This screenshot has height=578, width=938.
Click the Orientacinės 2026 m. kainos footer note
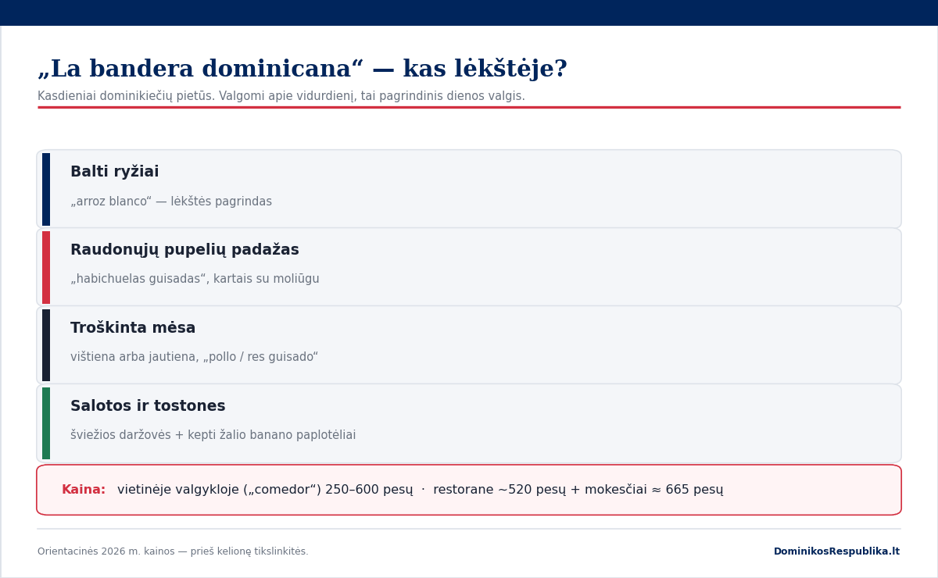173,551
